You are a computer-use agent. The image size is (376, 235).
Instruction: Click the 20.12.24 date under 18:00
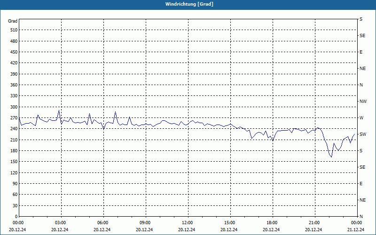click(x=271, y=230)
